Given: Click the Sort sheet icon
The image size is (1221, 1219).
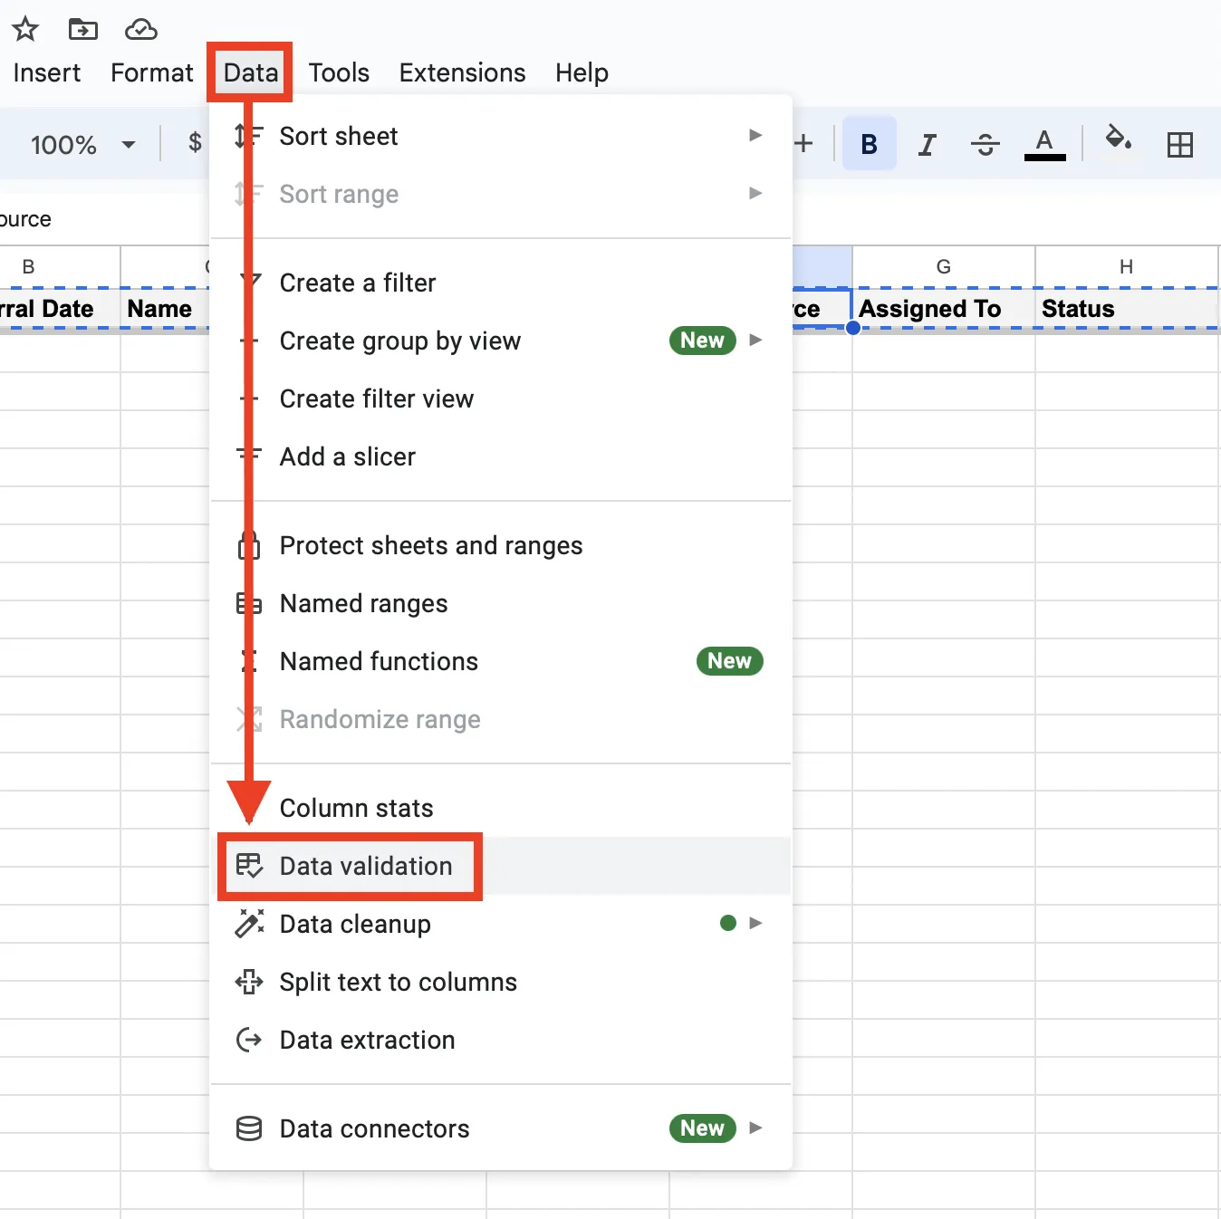Looking at the screenshot, I should 249,136.
